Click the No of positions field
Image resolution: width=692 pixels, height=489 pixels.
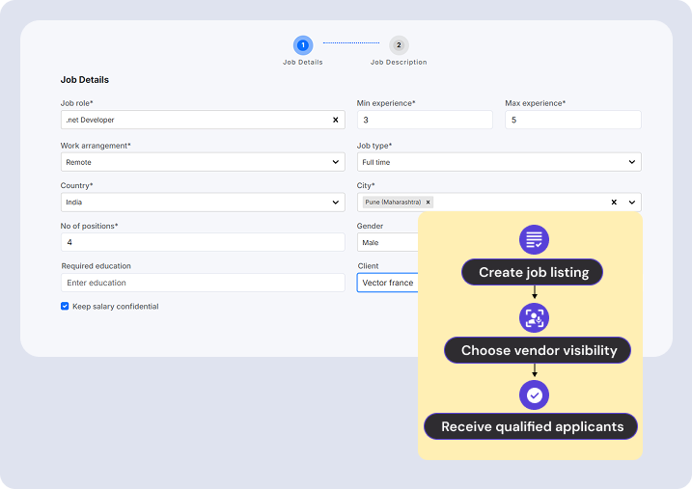point(202,242)
